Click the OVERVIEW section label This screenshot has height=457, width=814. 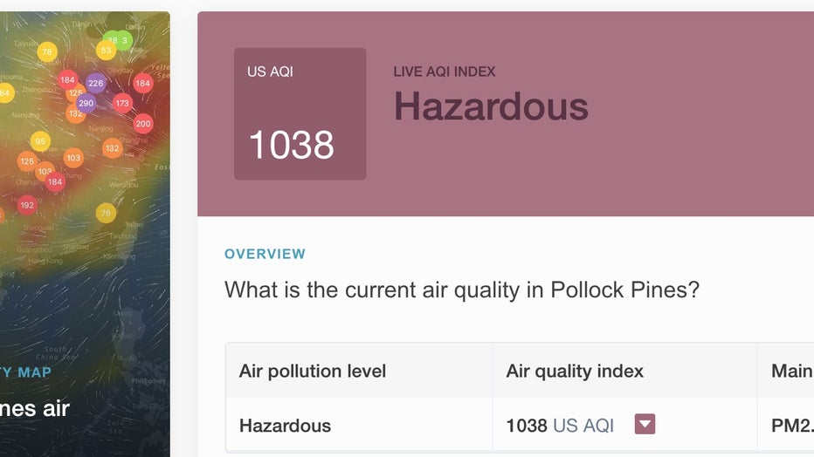tap(265, 254)
